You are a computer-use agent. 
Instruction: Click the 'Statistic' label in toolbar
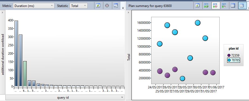[63, 6]
